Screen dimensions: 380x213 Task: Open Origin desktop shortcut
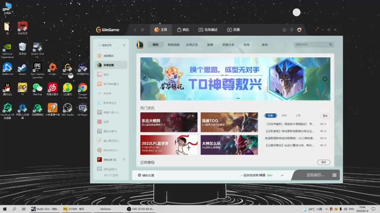pos(52,69)
